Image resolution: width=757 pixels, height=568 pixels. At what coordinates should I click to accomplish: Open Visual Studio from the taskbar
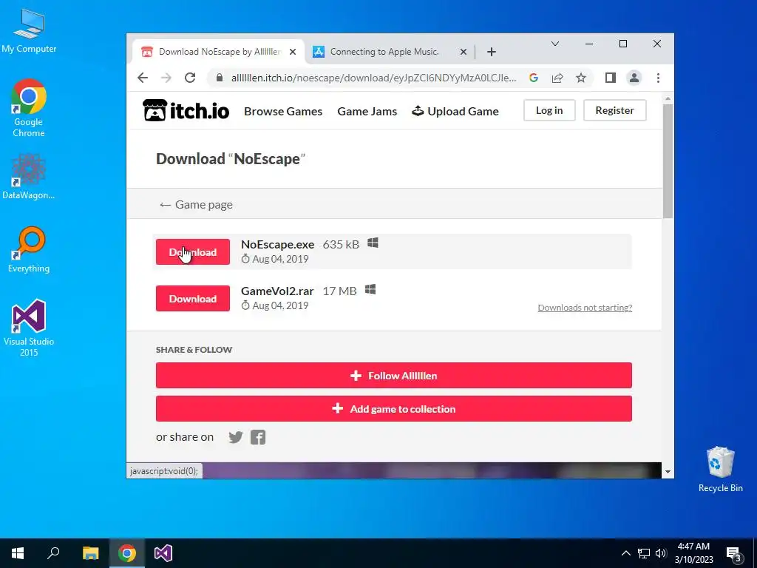(163, 553)
